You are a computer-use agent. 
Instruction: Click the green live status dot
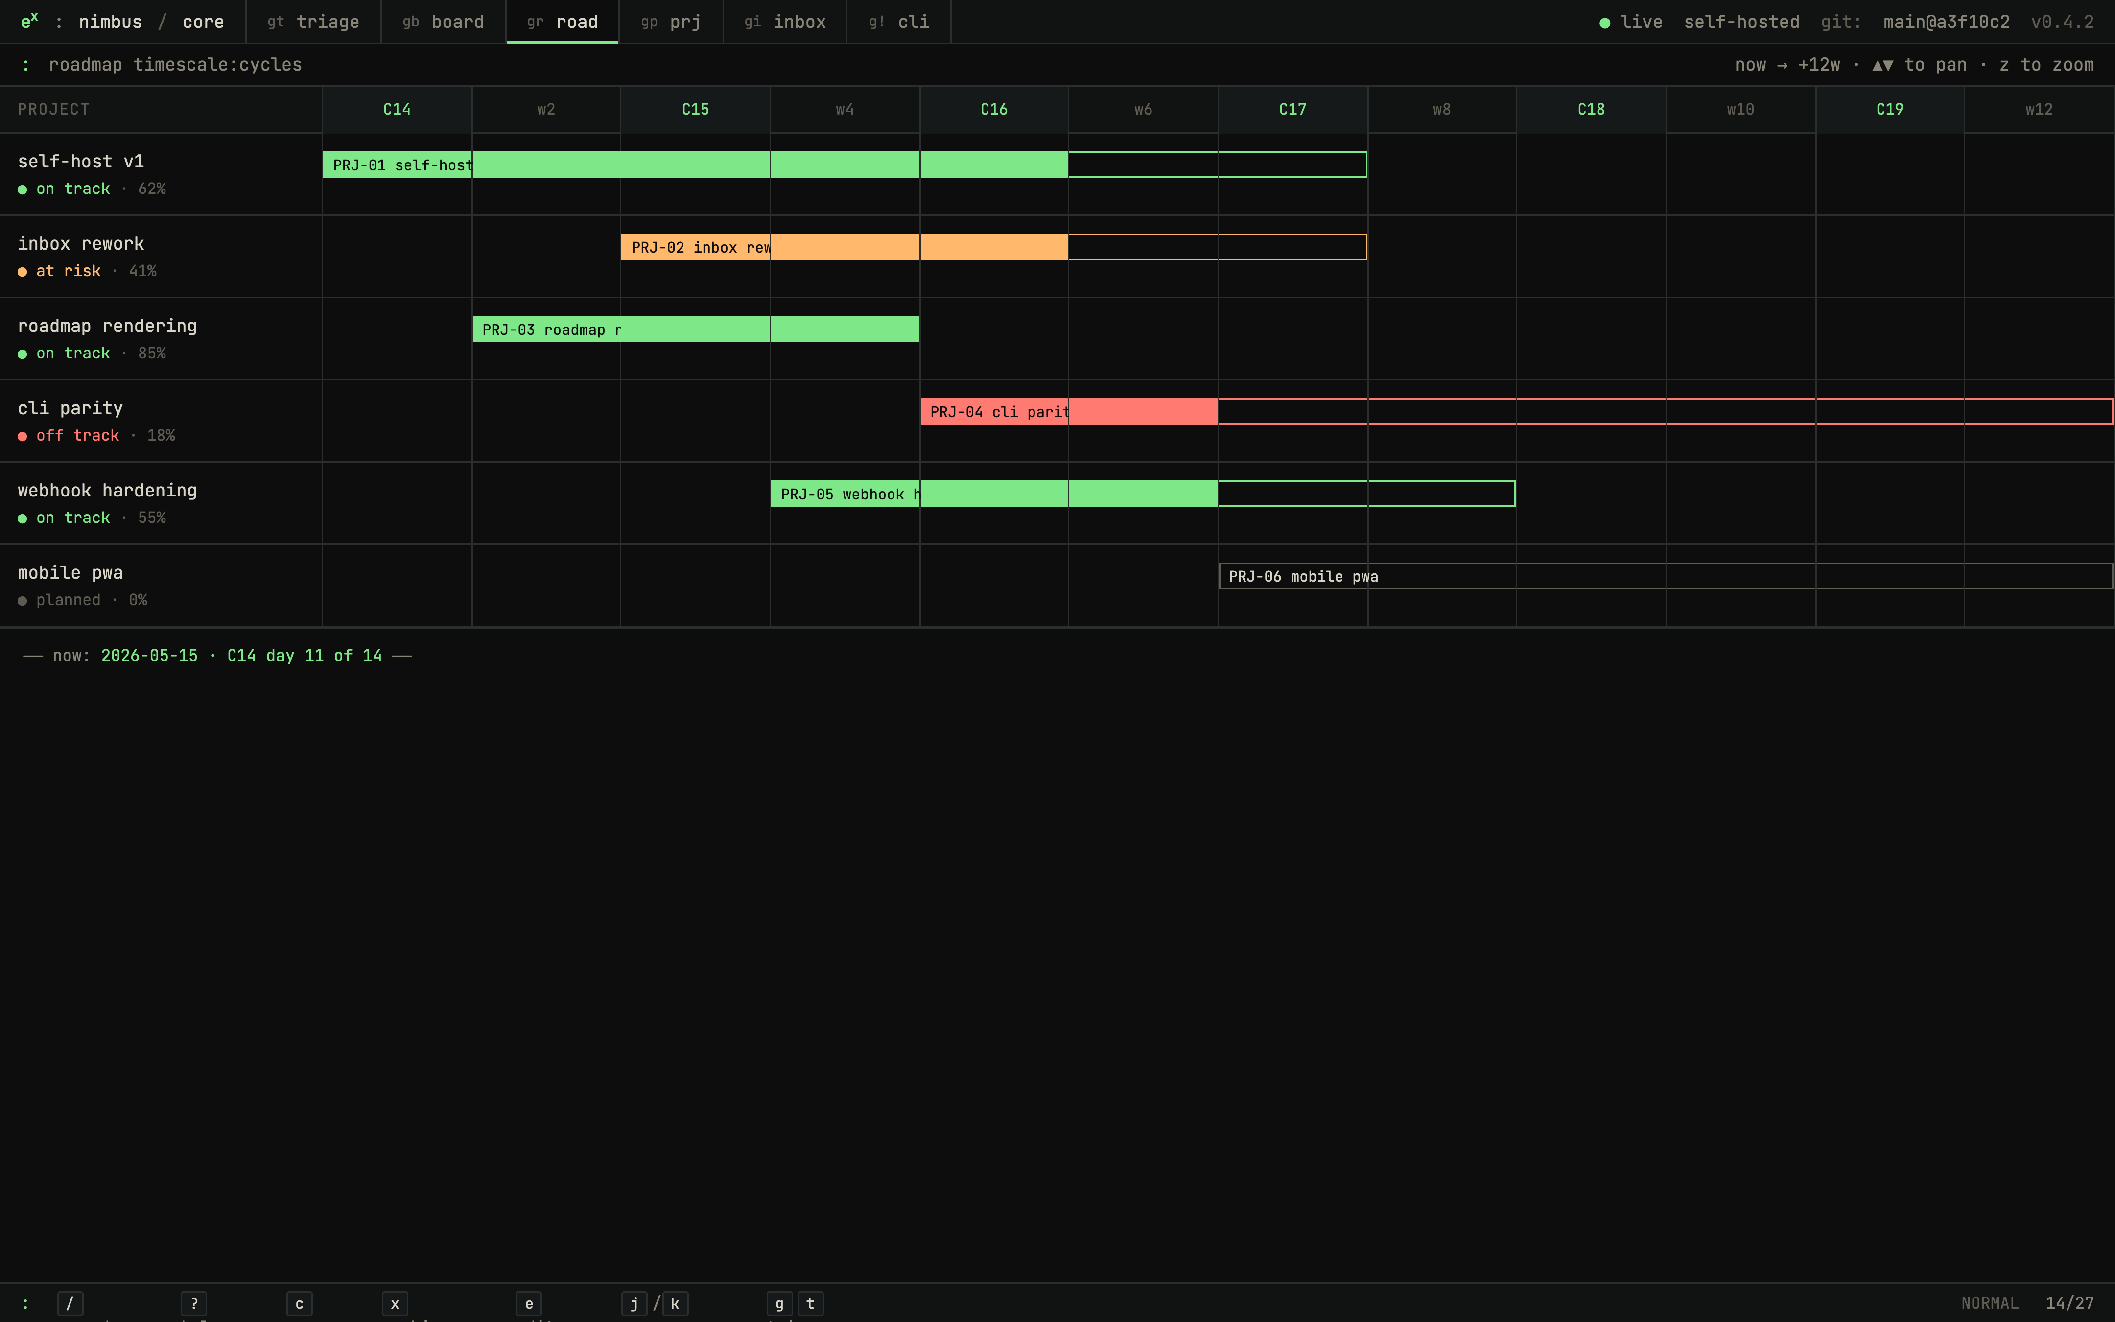click(x=1604, y=23)
